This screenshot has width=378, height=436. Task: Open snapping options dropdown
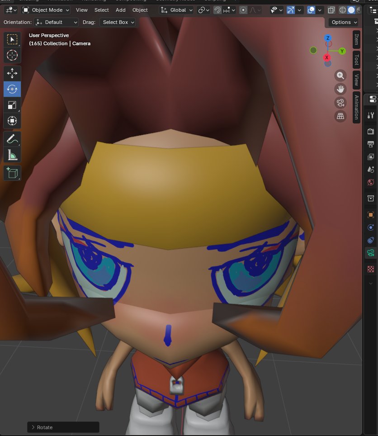[229, 10]
